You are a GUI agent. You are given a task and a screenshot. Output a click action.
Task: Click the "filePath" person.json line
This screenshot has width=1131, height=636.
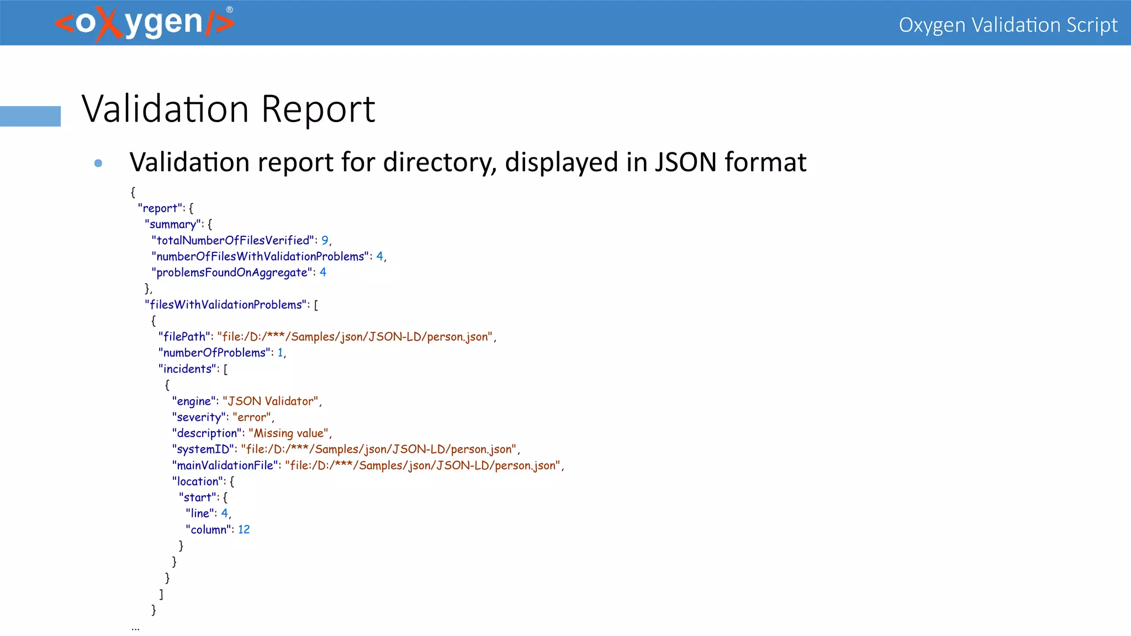point(327,337)
